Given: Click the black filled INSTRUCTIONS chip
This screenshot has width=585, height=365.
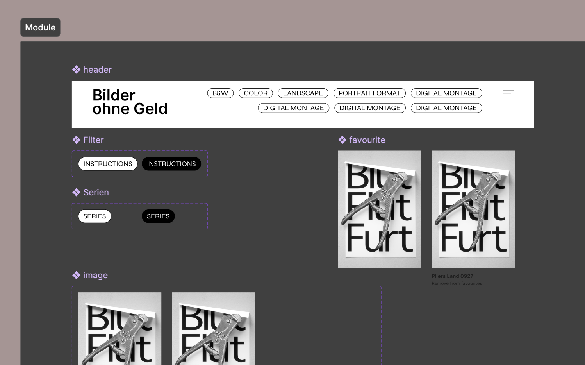Looking at the screenshot, I should pyautogui.click(x=171, y=164).
